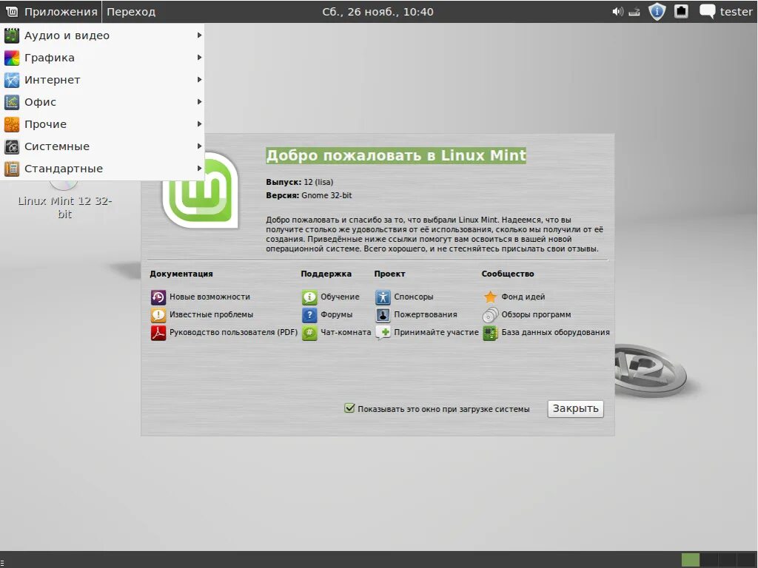Click the network connection tray icon

pyautogui.click(x=634, y=12)
